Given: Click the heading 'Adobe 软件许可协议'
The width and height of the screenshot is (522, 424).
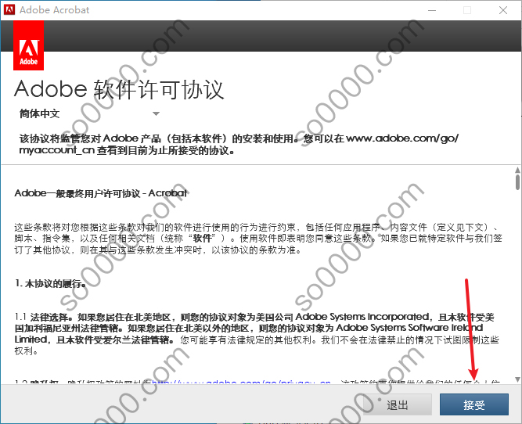Looking at the screenshot, I should 119,89.
